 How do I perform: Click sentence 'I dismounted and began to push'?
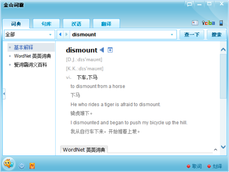(129, 123)
